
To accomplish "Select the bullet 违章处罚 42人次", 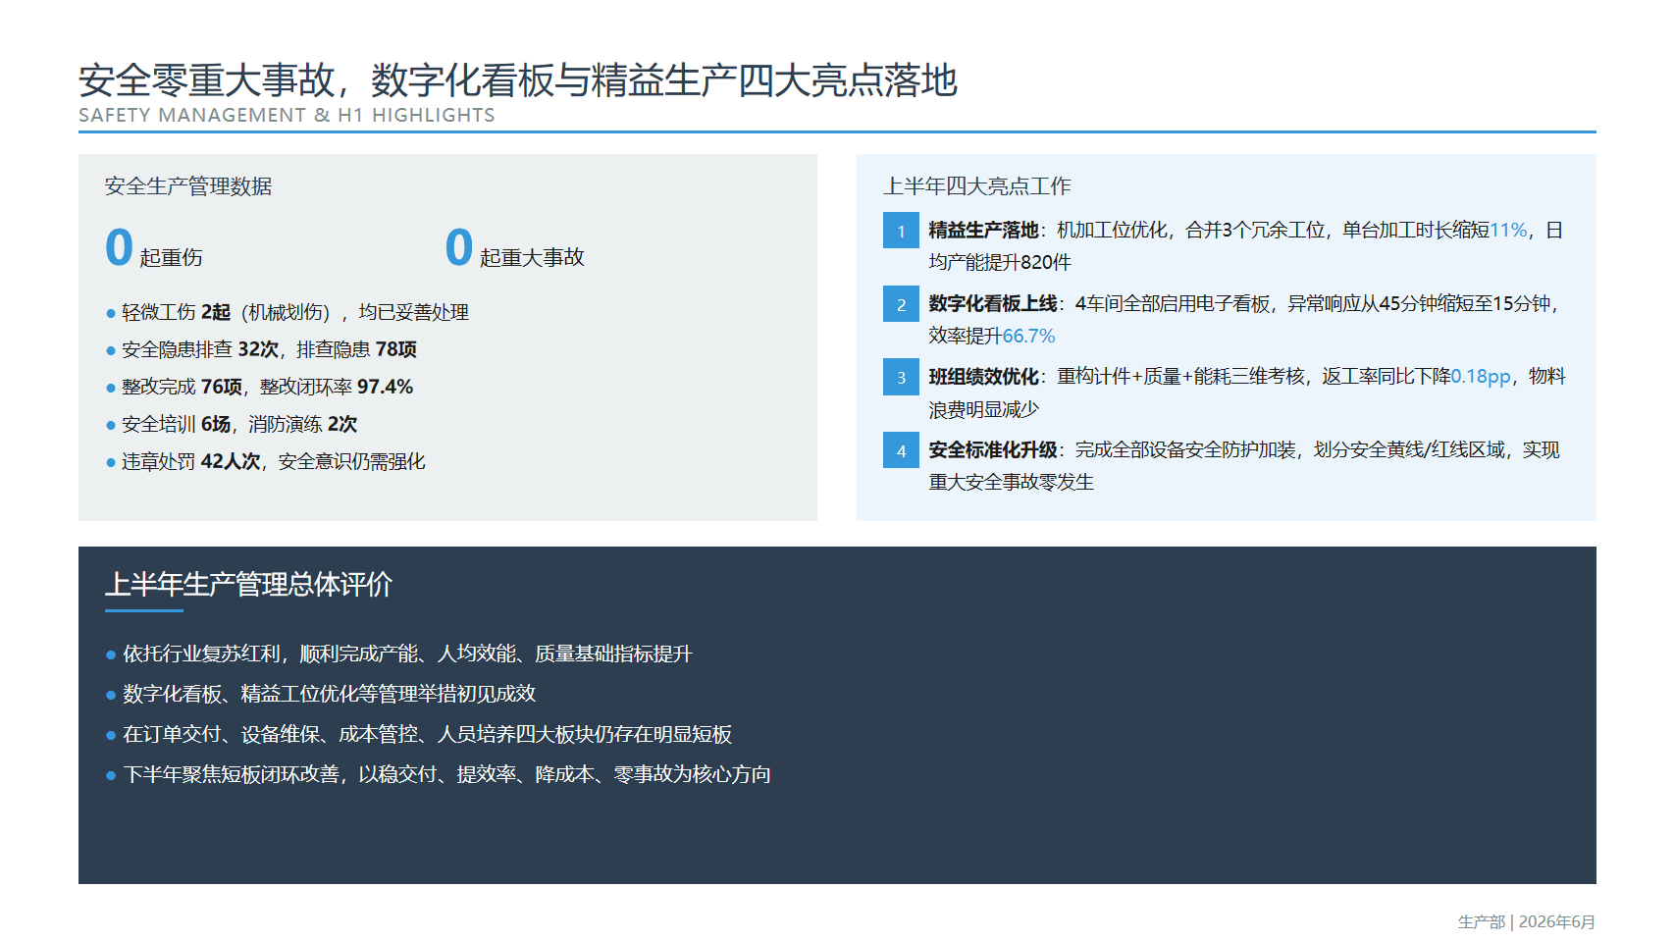I will [266, 461].
